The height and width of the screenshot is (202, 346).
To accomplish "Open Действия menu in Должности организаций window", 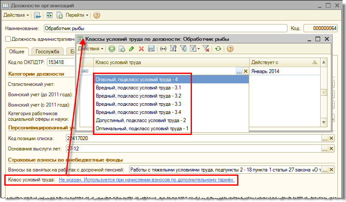I will [16, 15].
